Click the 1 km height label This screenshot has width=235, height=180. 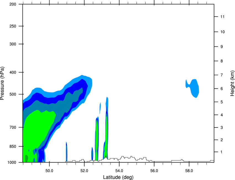coord(222,152)
